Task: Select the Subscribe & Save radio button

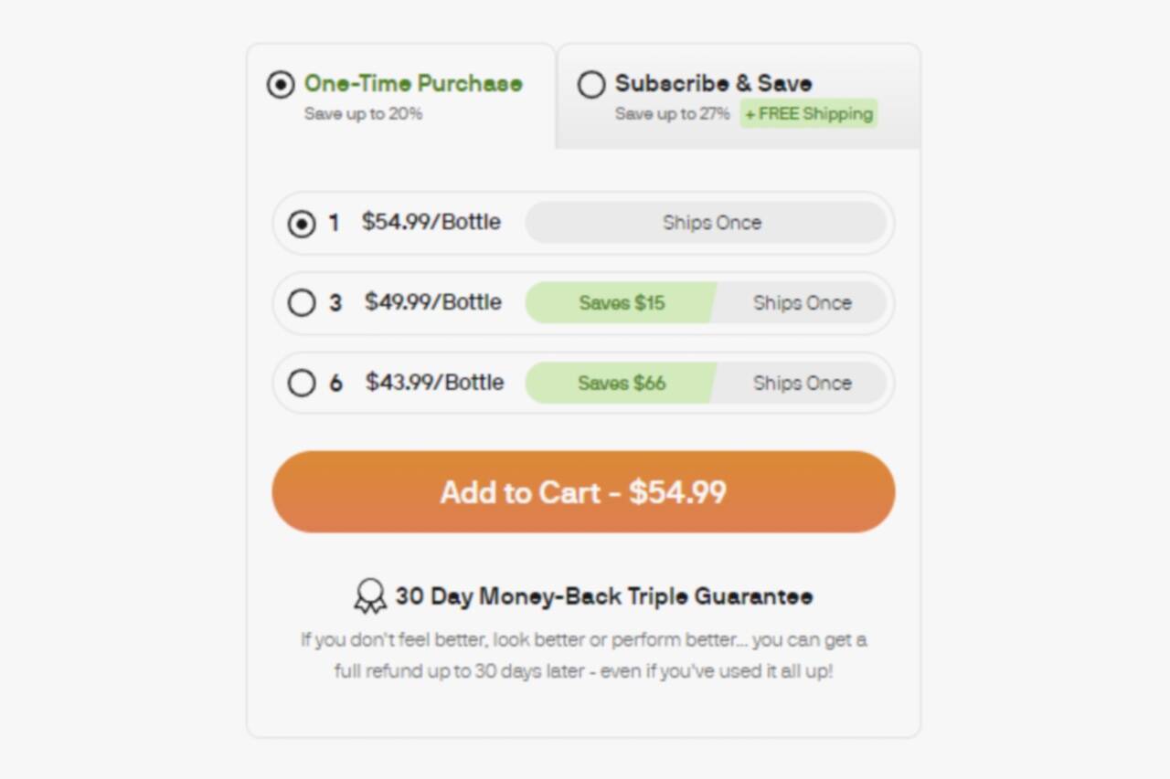Action: pos(591,85)
